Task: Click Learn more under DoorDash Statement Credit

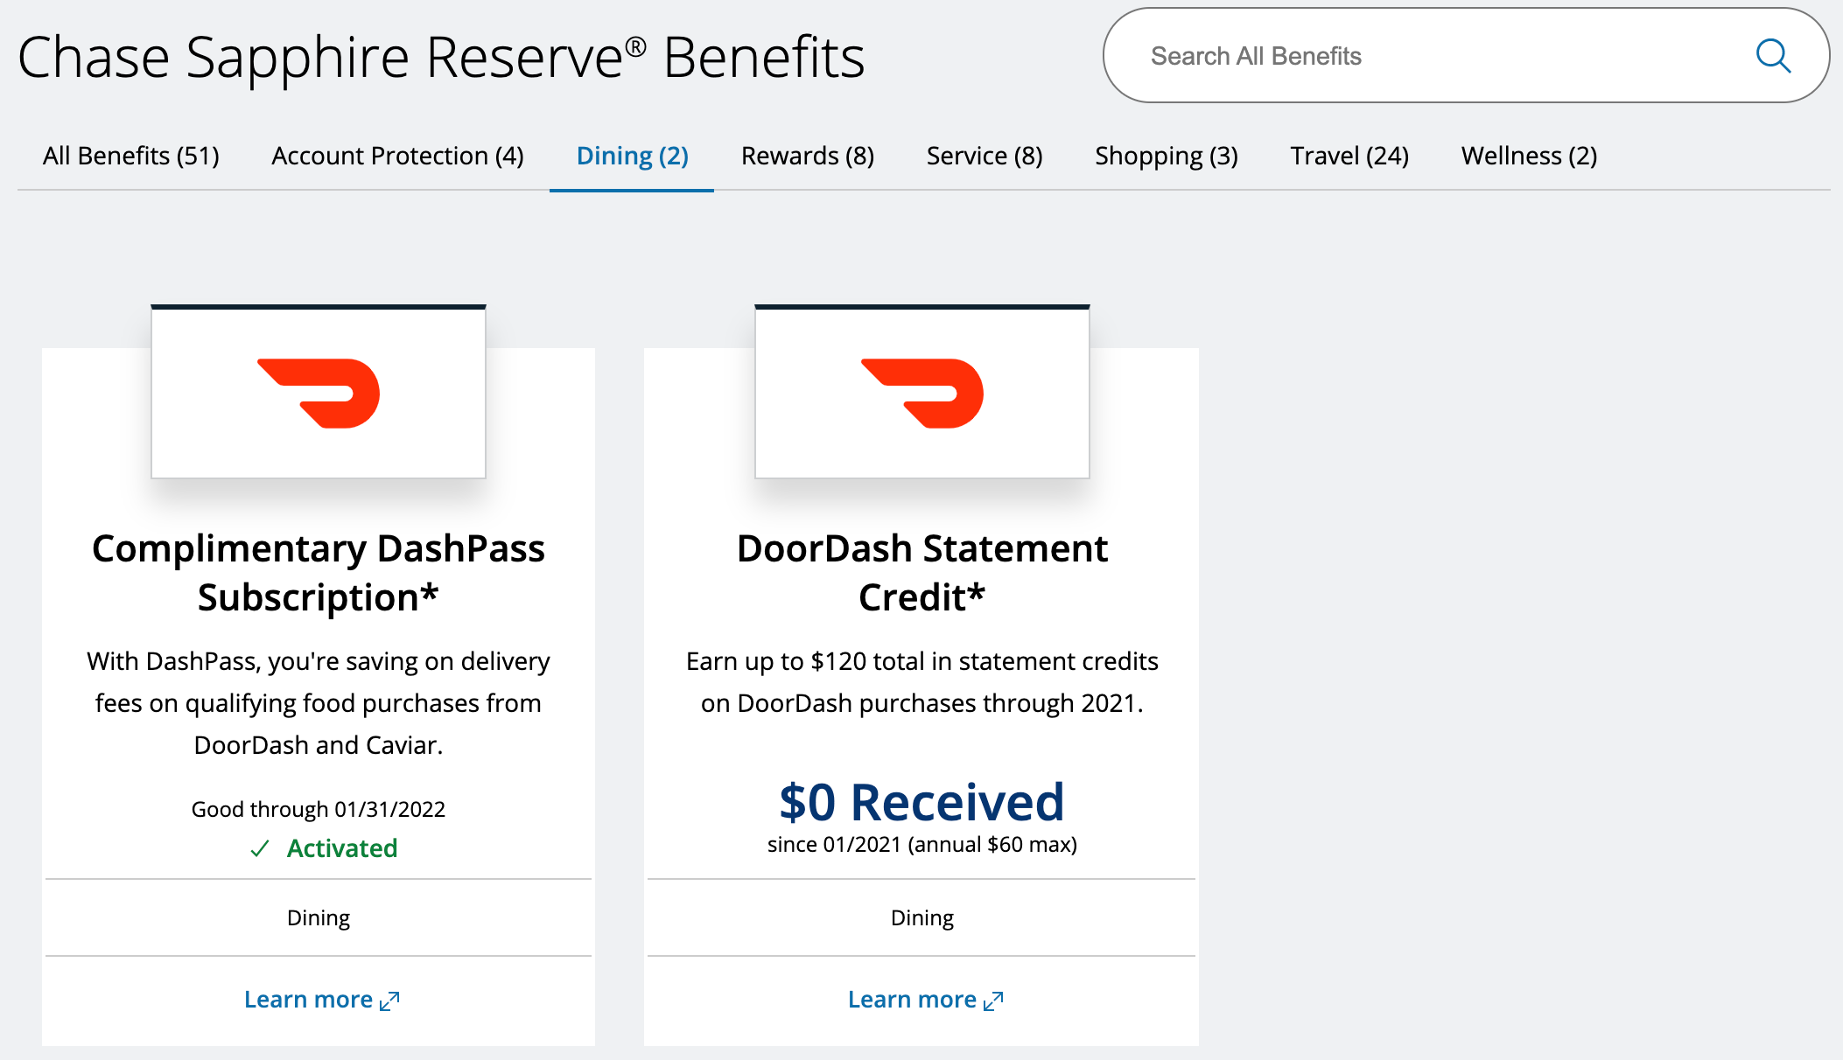Action: pos(925,1000)
